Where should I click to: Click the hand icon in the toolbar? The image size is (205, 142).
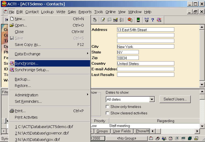point(95,20)
